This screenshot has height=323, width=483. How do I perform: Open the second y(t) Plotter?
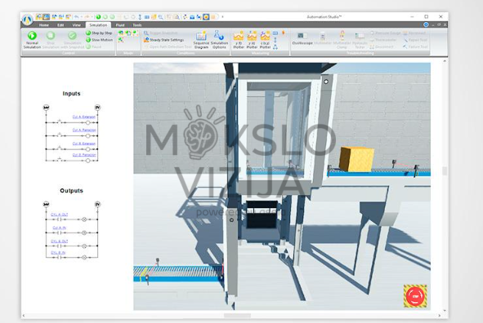[x=252, y=40]
